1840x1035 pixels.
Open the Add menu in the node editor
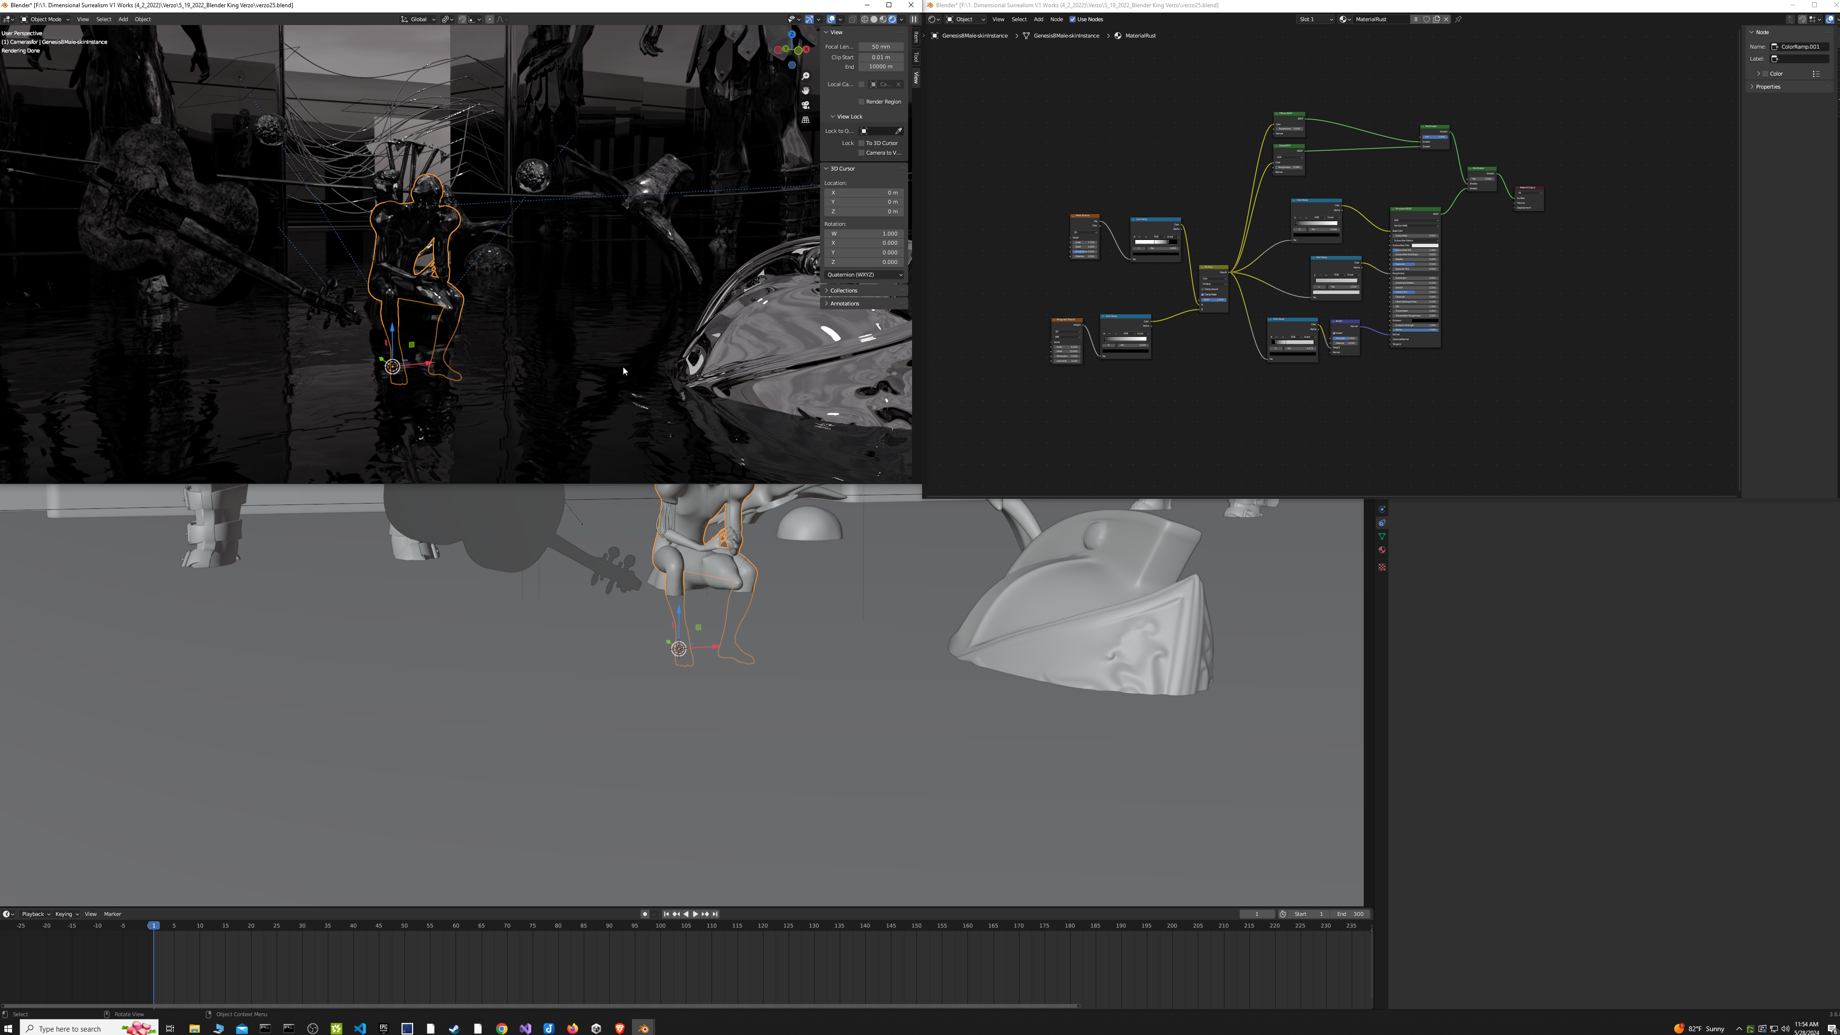(x=1038, y=19)
